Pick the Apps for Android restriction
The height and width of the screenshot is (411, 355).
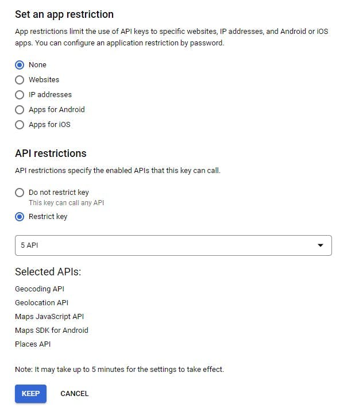[20, 110]
